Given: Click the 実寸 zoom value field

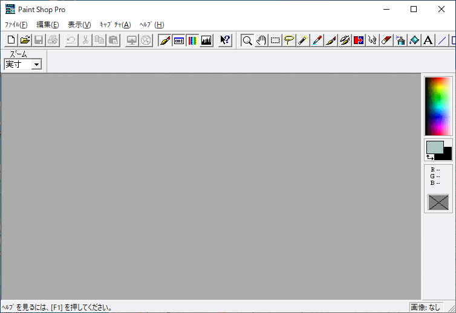Looking at the screenshot, I should [18, 64].
